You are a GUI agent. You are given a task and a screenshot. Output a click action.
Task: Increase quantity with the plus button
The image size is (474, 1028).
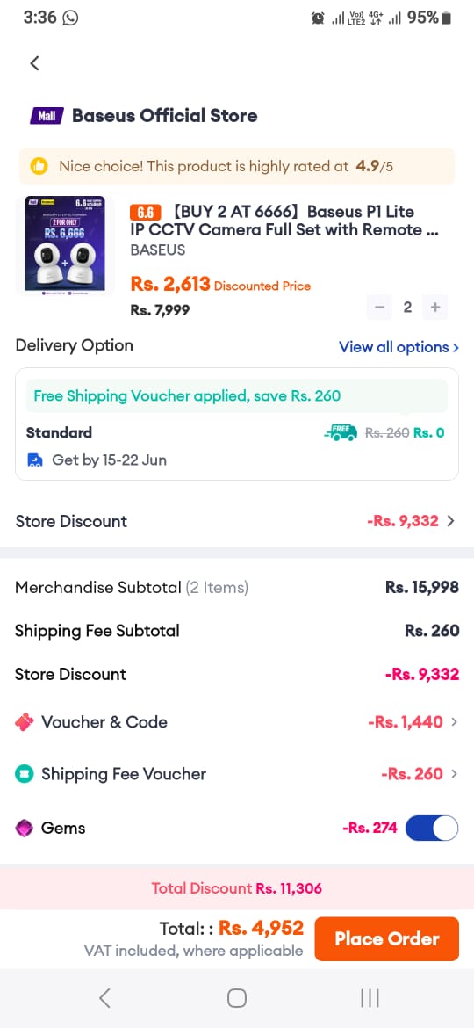click(x=435, y=306)
